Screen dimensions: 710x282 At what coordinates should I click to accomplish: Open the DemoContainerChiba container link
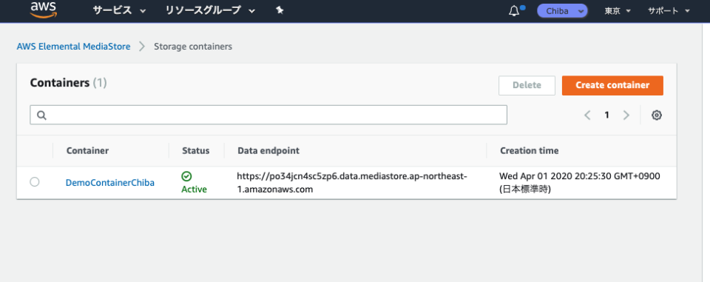coord(110,183)
